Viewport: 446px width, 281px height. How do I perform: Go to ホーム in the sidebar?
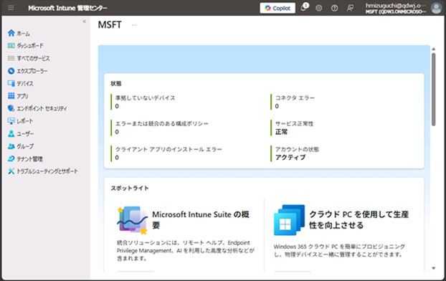tap(24, 34)
